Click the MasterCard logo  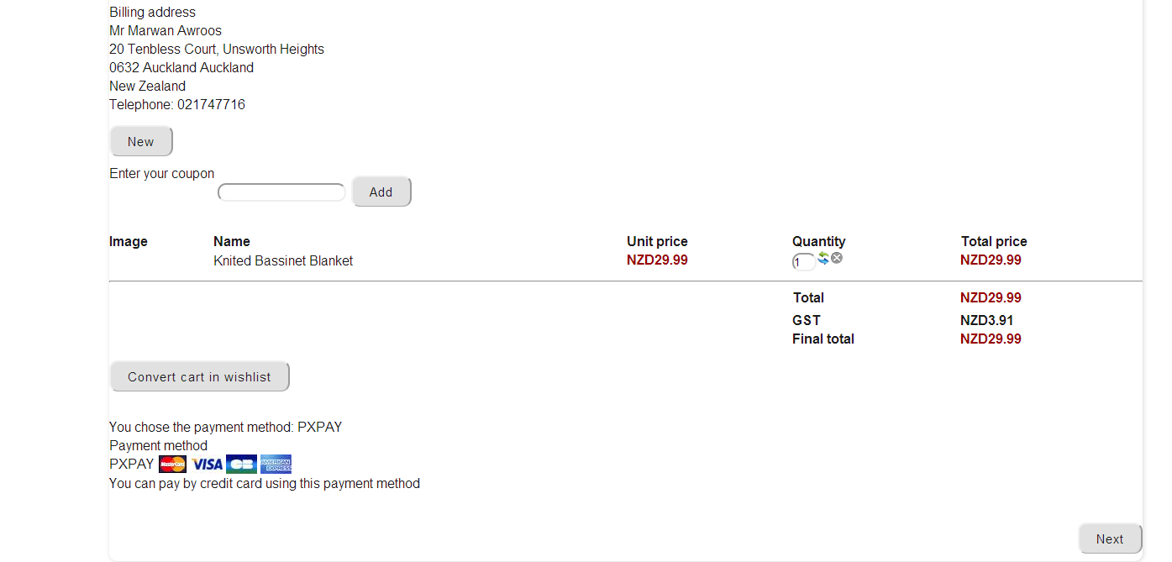(x=173, y=465)
